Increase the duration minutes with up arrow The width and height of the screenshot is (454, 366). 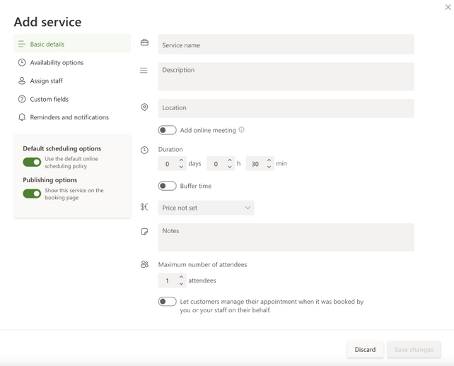click(x=269, y=160)
